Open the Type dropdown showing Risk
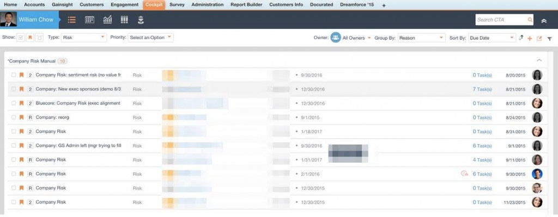The height and width of the screenshot is (217, 558). point(83,38)
